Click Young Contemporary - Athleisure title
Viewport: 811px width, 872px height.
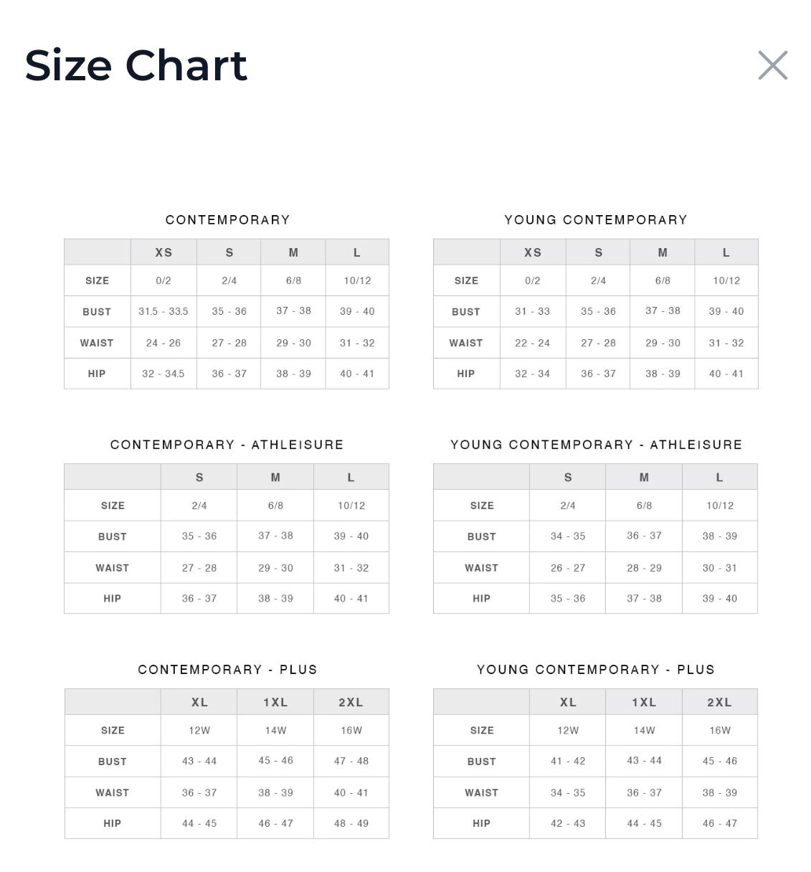[596, 445]
